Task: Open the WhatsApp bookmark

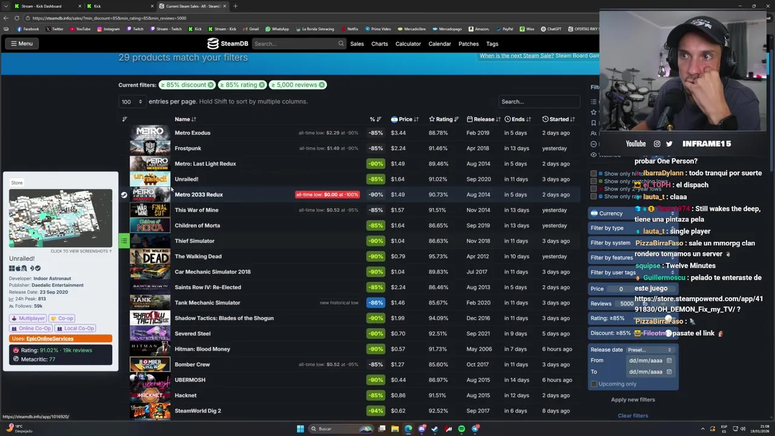Action: click(x=277, y=29)
